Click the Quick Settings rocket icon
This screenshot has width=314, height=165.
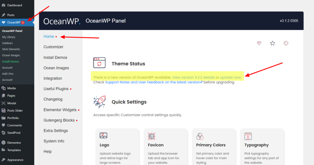coord(100,102)
